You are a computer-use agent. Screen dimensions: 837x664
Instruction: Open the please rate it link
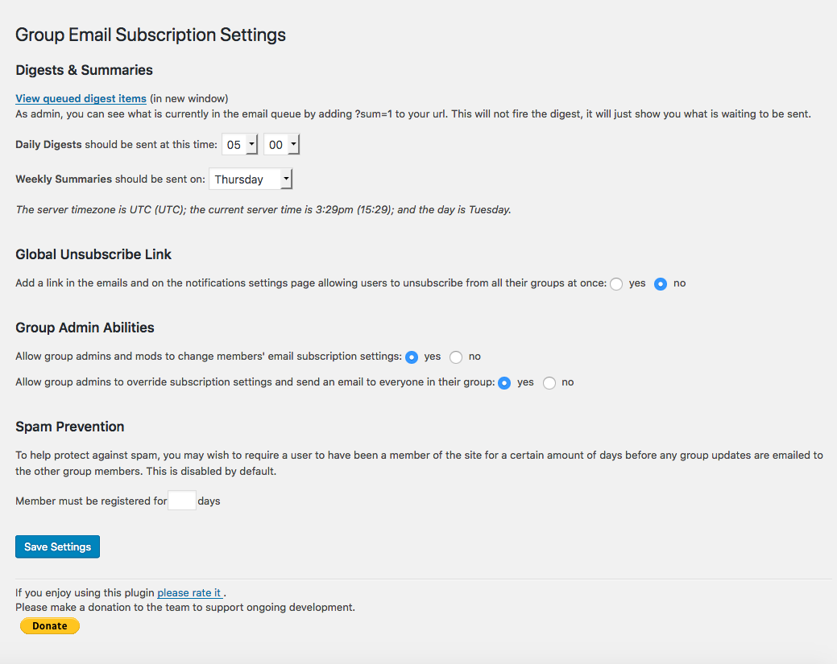click(x=189, y=592)
